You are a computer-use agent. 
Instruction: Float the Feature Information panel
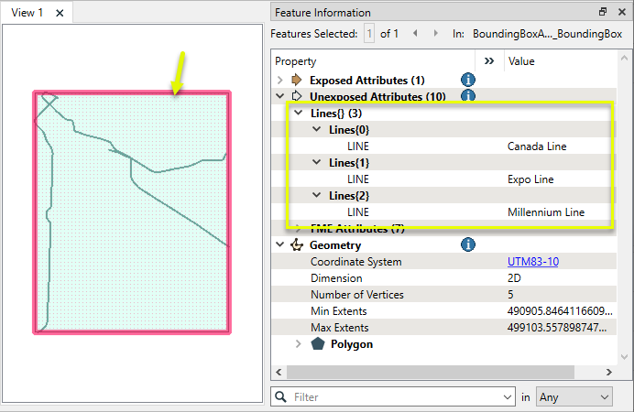(602, 13)
